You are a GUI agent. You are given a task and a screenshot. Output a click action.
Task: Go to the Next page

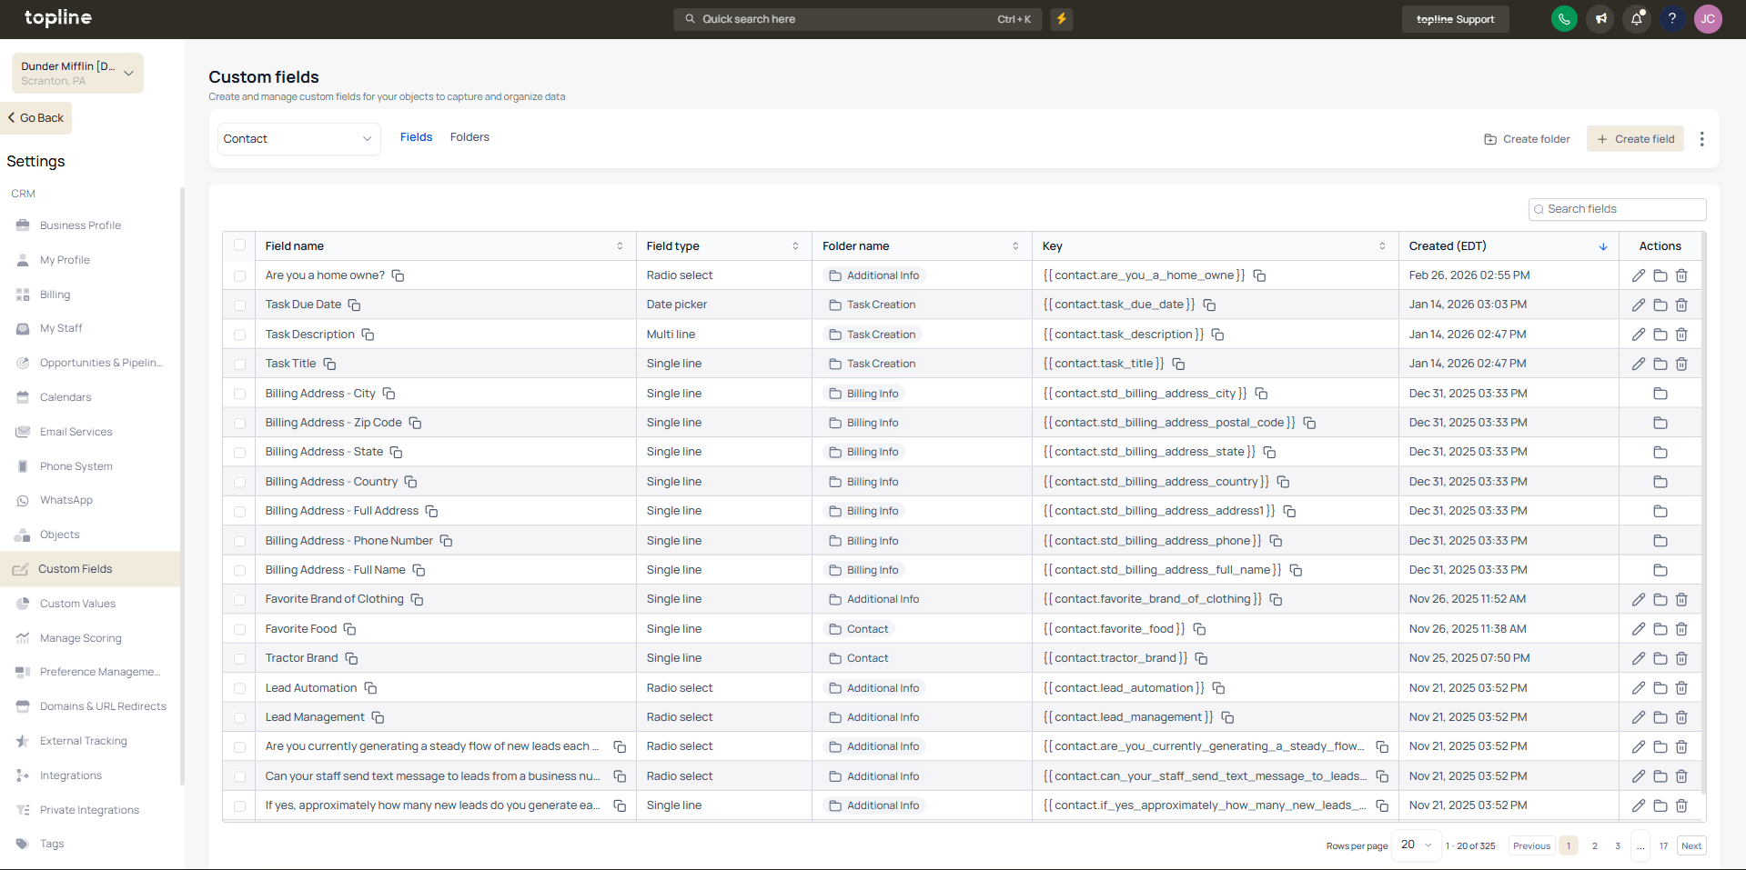click(x=1691, y=845)
